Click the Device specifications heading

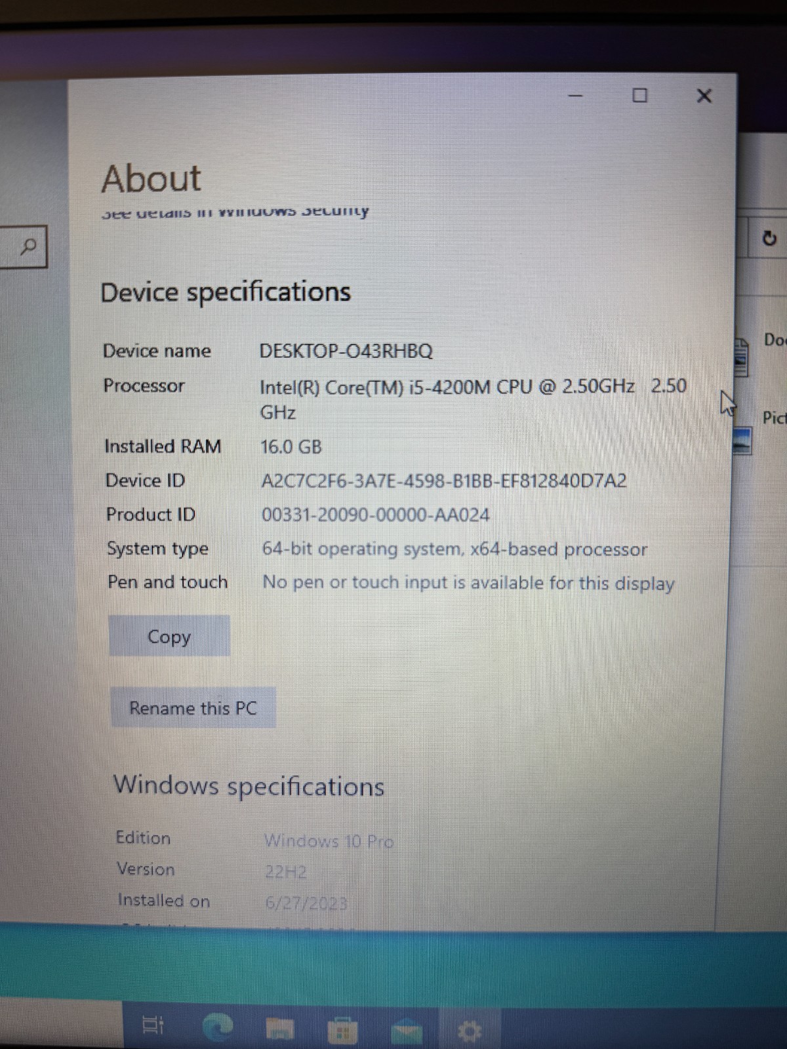click(226, 292)
